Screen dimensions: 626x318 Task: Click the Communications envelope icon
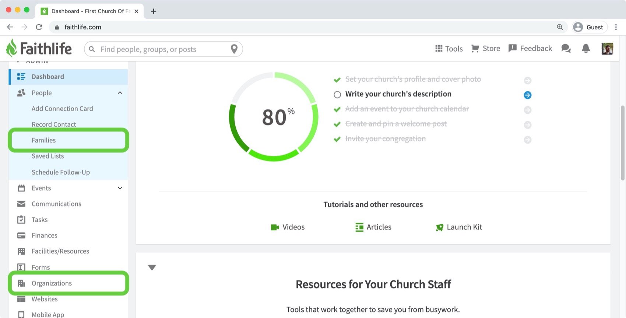[x=21, y=204]
